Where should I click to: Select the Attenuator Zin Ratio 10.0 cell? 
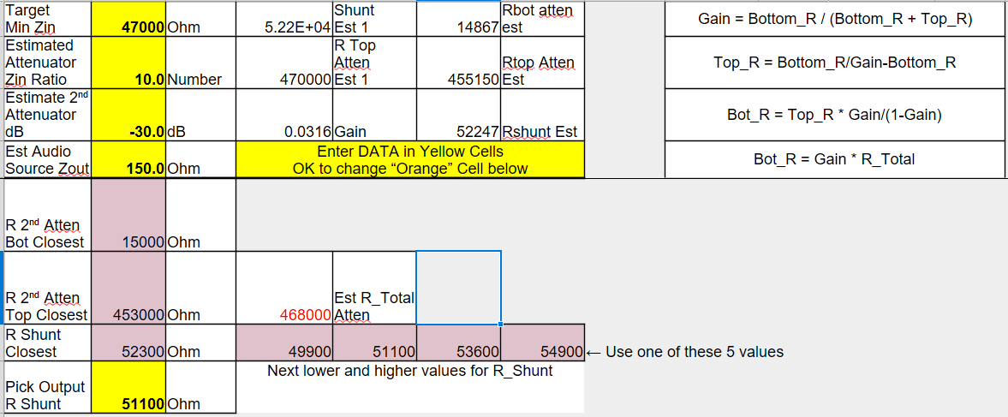[x=128, y=63]
